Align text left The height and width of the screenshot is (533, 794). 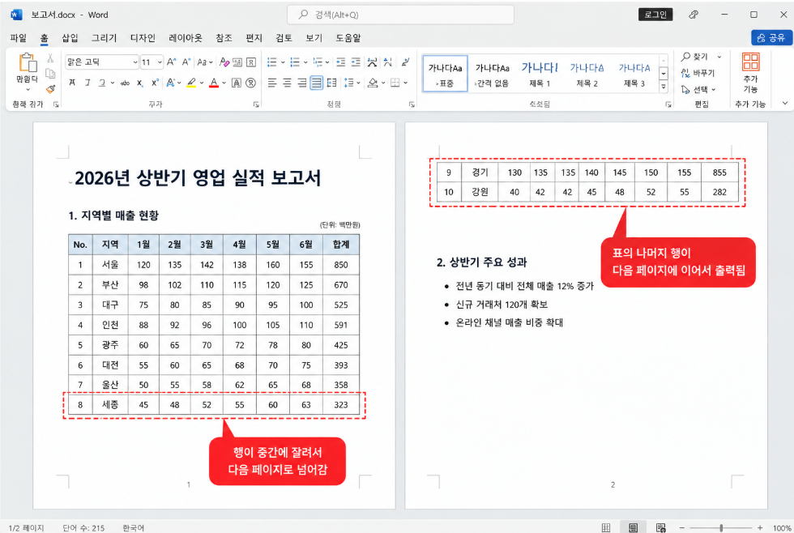point(272,83)
